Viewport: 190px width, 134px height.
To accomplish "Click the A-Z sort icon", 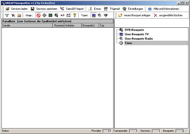I will (62, 15).
